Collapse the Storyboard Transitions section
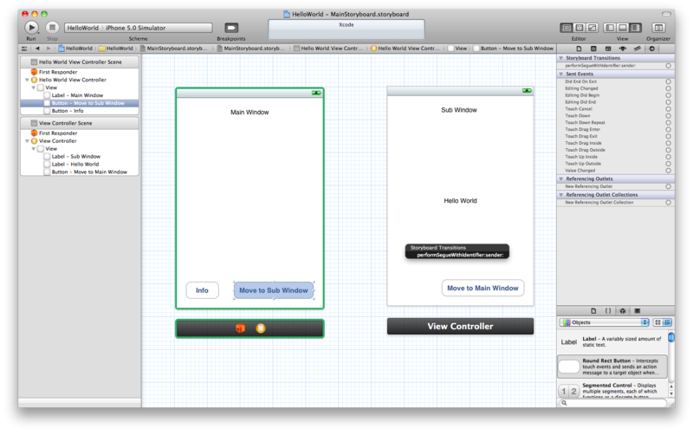This screenshot has height=435, width=693. coord(561,58)
